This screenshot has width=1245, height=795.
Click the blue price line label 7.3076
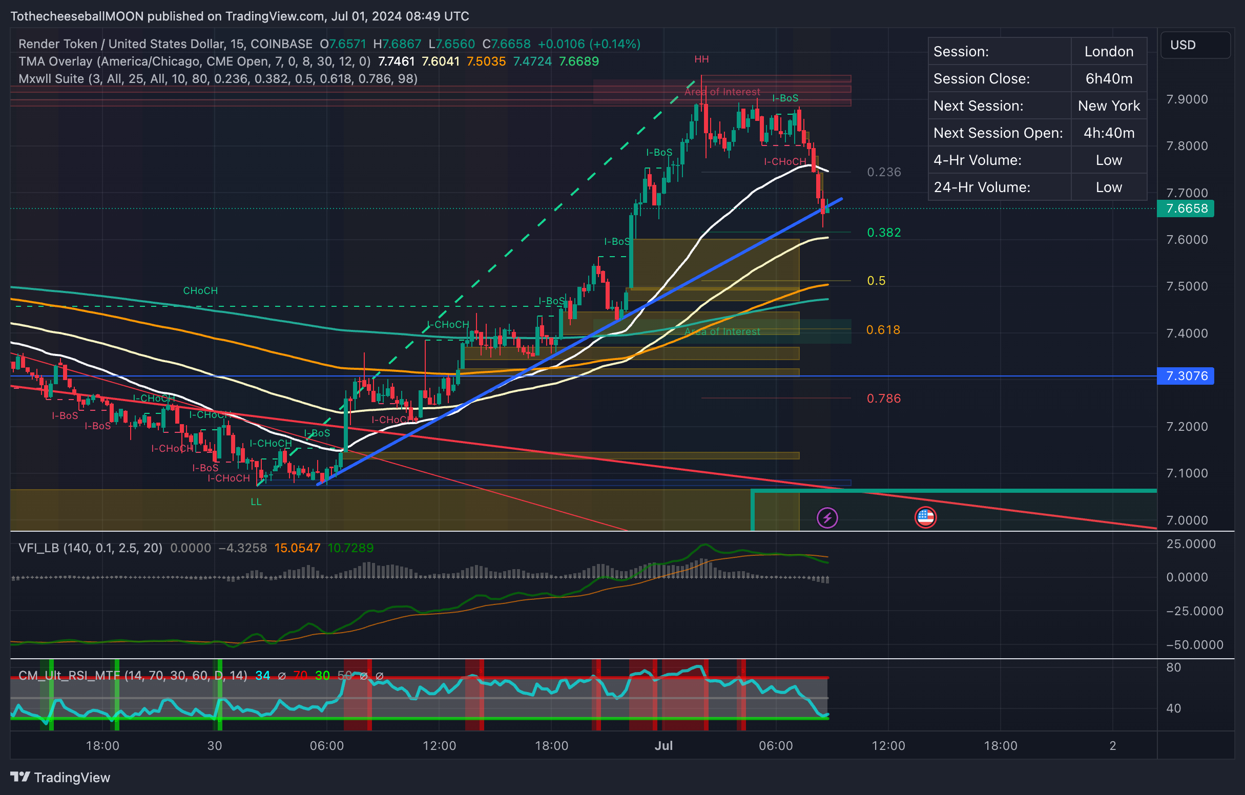pos(1185,376)
